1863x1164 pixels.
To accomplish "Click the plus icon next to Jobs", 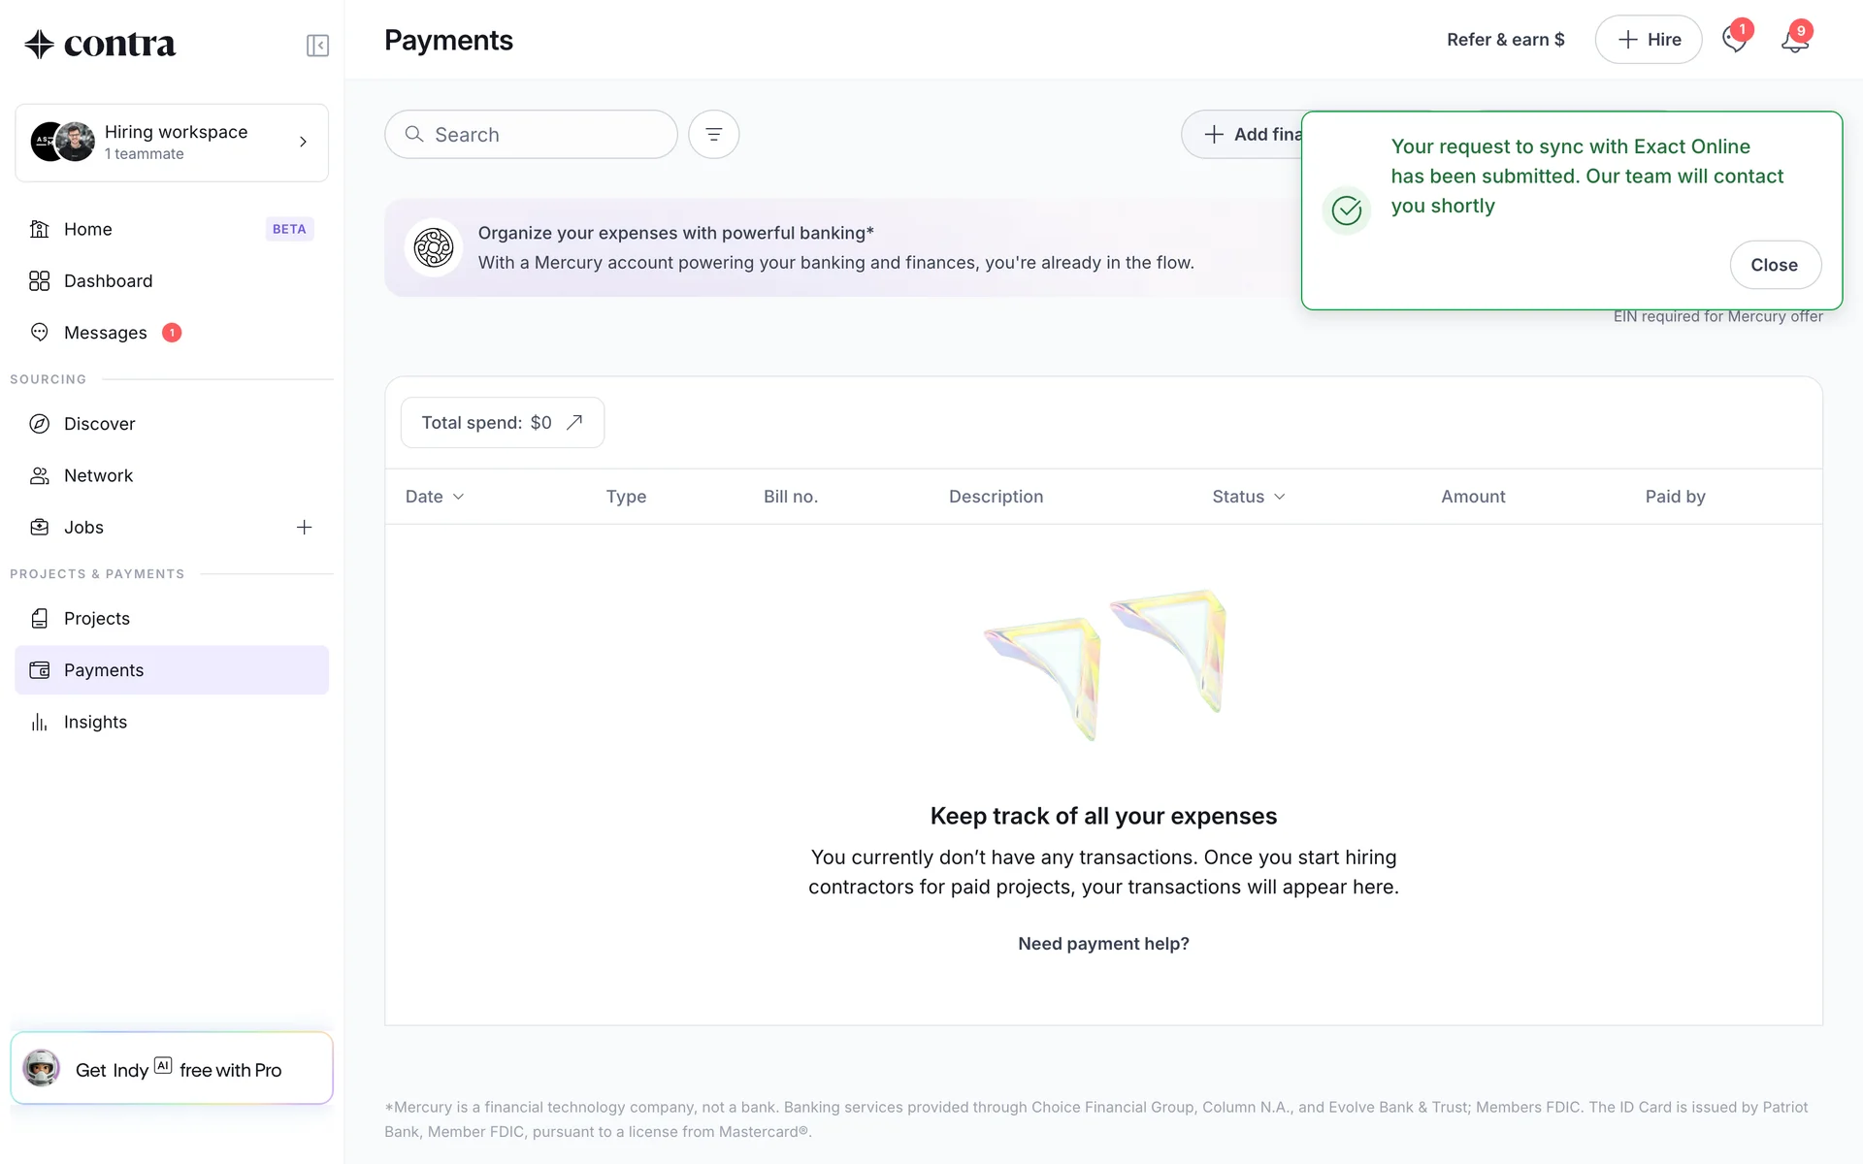I will click(304, 528).
